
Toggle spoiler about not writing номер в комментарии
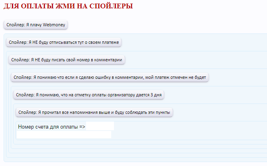(x=67, y=60)
